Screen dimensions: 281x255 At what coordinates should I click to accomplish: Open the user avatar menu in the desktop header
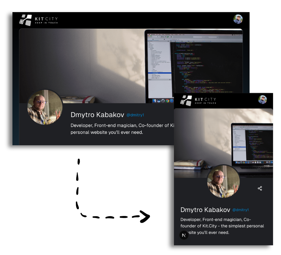[238, 19]
